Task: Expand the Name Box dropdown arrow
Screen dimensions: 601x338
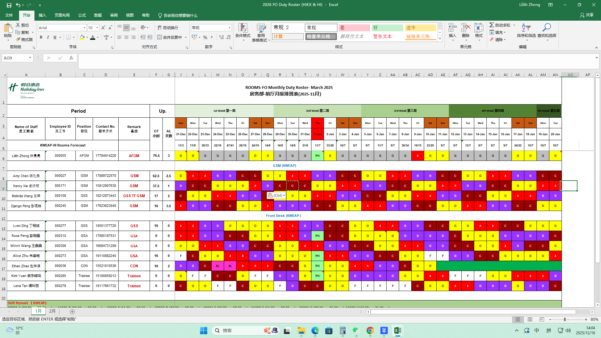Action: tap(30, 58)
